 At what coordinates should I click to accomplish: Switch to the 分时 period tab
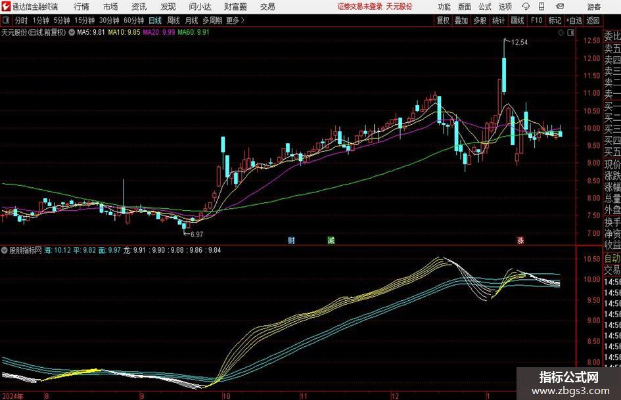pos(21,20)
